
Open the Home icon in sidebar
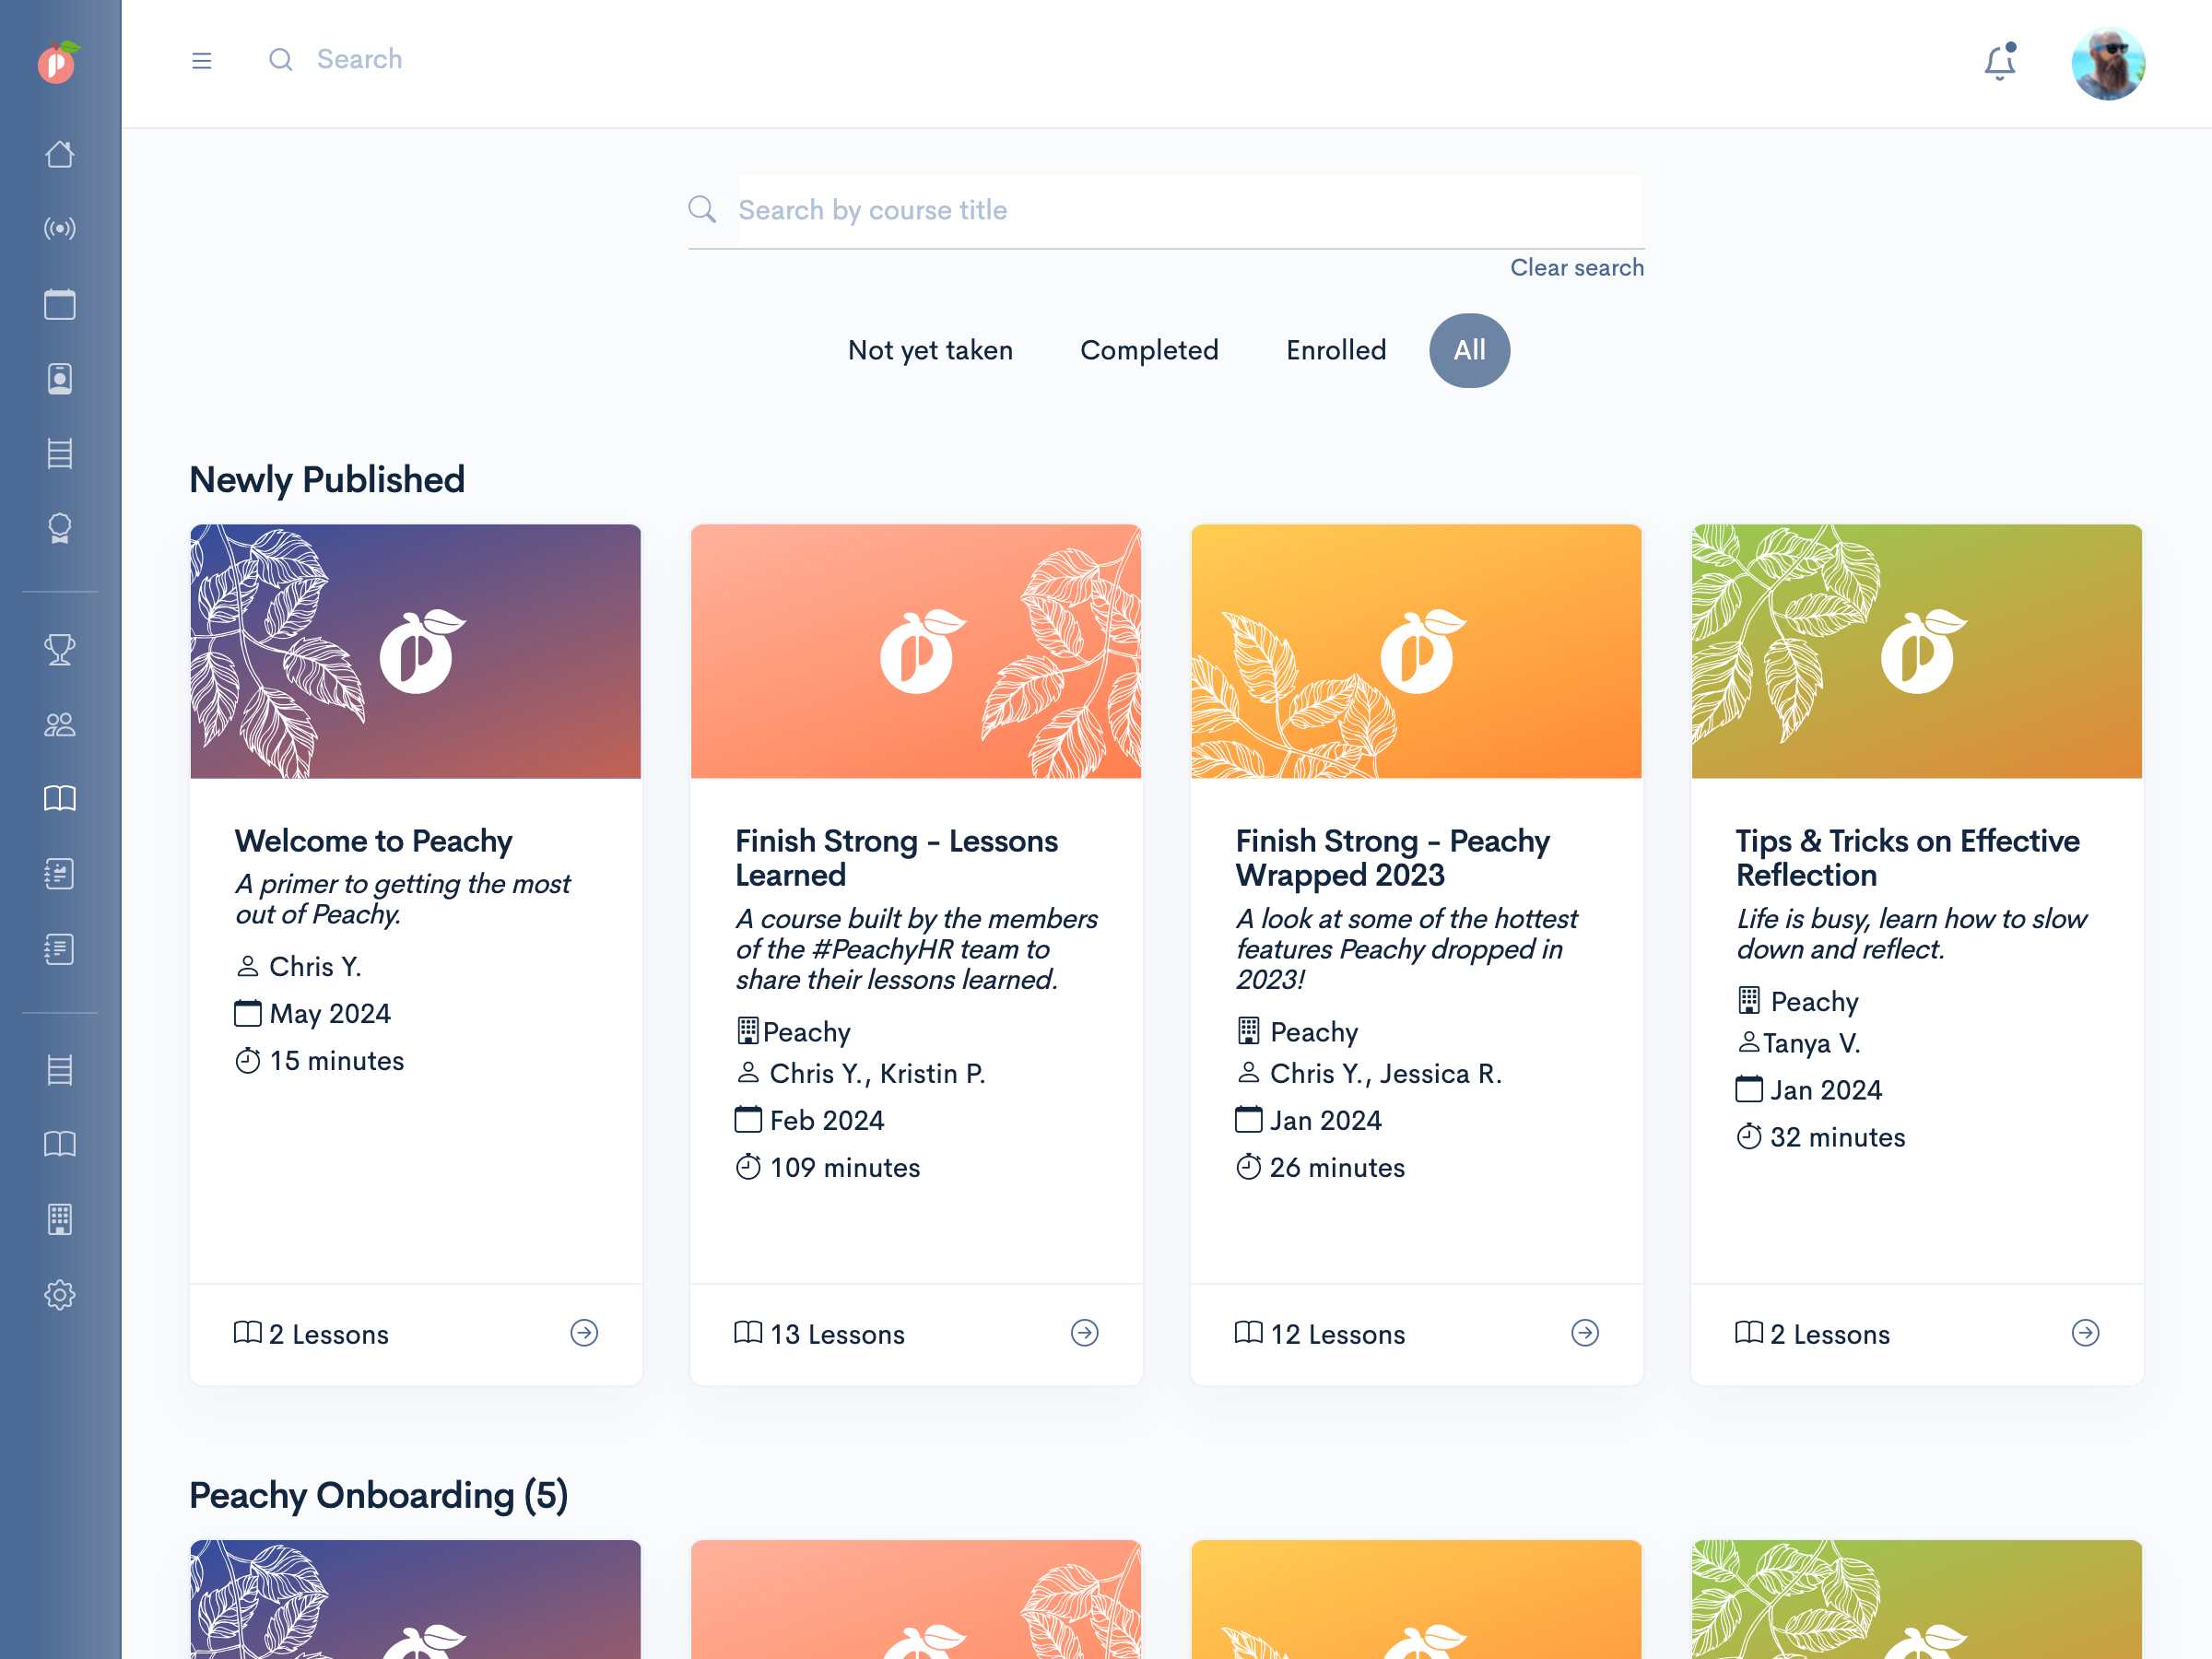(x=60, y=154)
